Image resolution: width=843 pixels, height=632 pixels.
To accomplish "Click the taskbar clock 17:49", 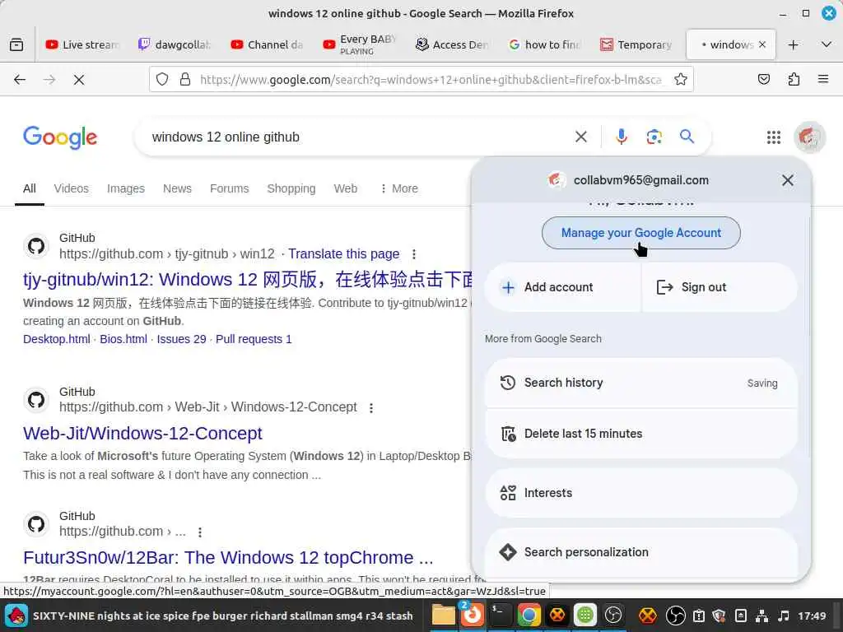I will tap(812, 616).
